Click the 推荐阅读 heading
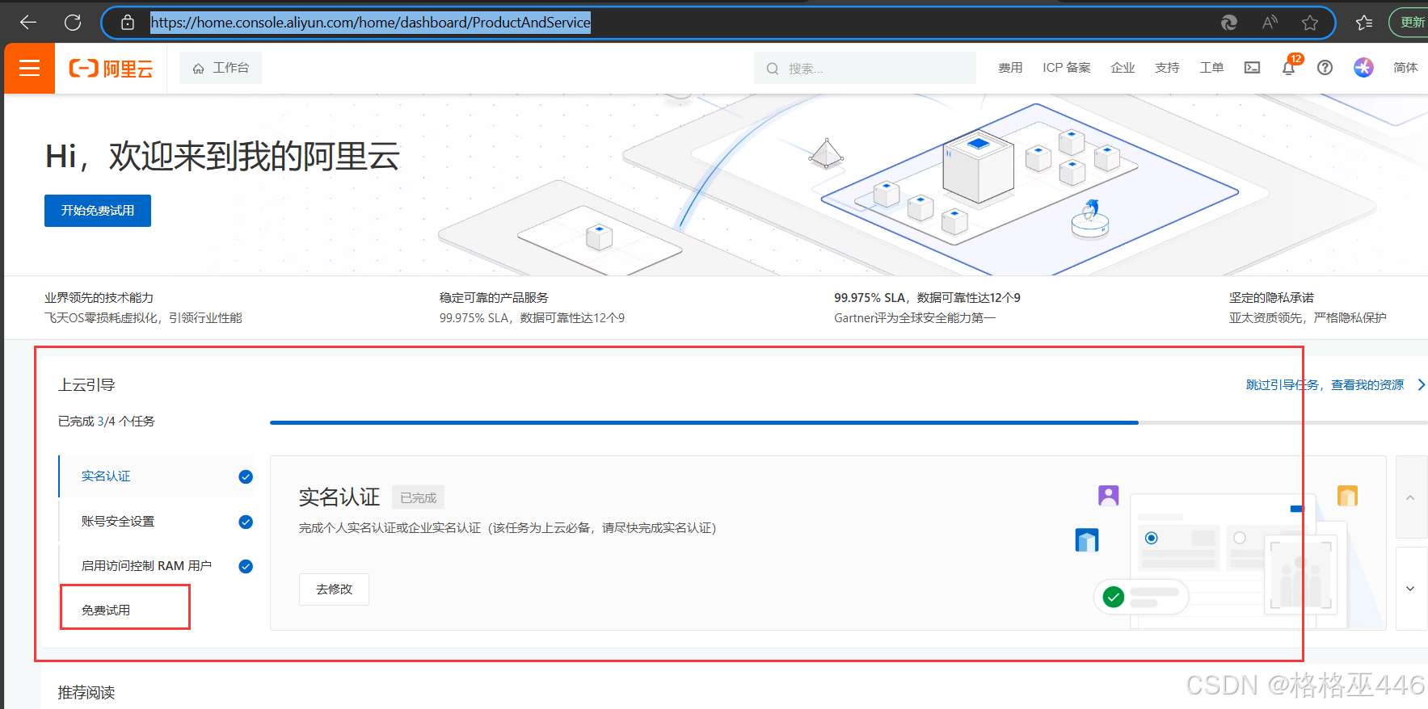1428x709 pixels. pos(86,693)
